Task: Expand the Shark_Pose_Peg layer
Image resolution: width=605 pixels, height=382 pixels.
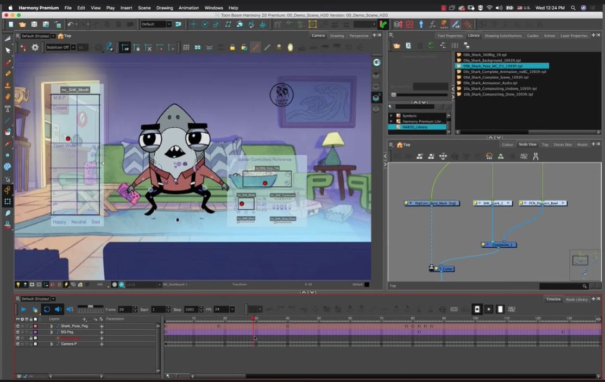Action: click(x=52, y=326)
